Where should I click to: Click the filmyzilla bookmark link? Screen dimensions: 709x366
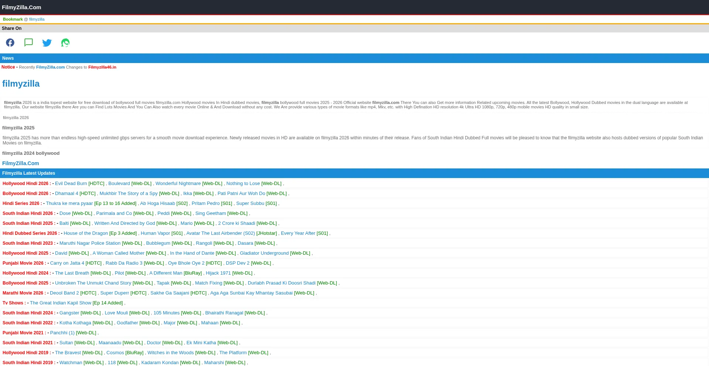point(37,19)
